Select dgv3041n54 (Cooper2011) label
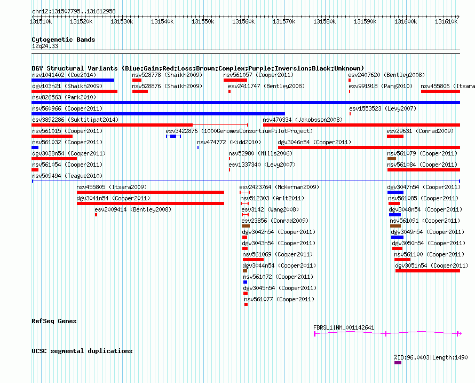Screen dimensions: 475x383 pos(113,198)
